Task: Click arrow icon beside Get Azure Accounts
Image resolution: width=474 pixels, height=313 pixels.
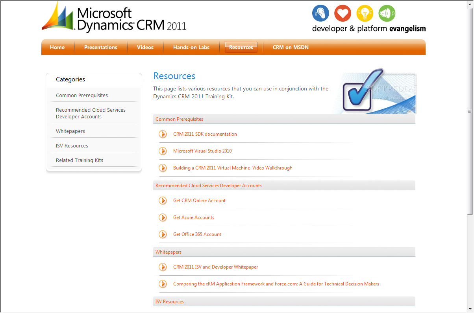Action: 163,217
